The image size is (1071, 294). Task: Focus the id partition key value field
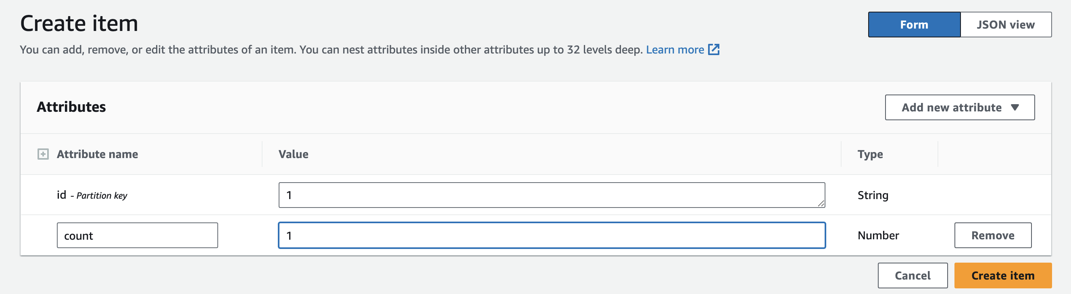point(552,195)
